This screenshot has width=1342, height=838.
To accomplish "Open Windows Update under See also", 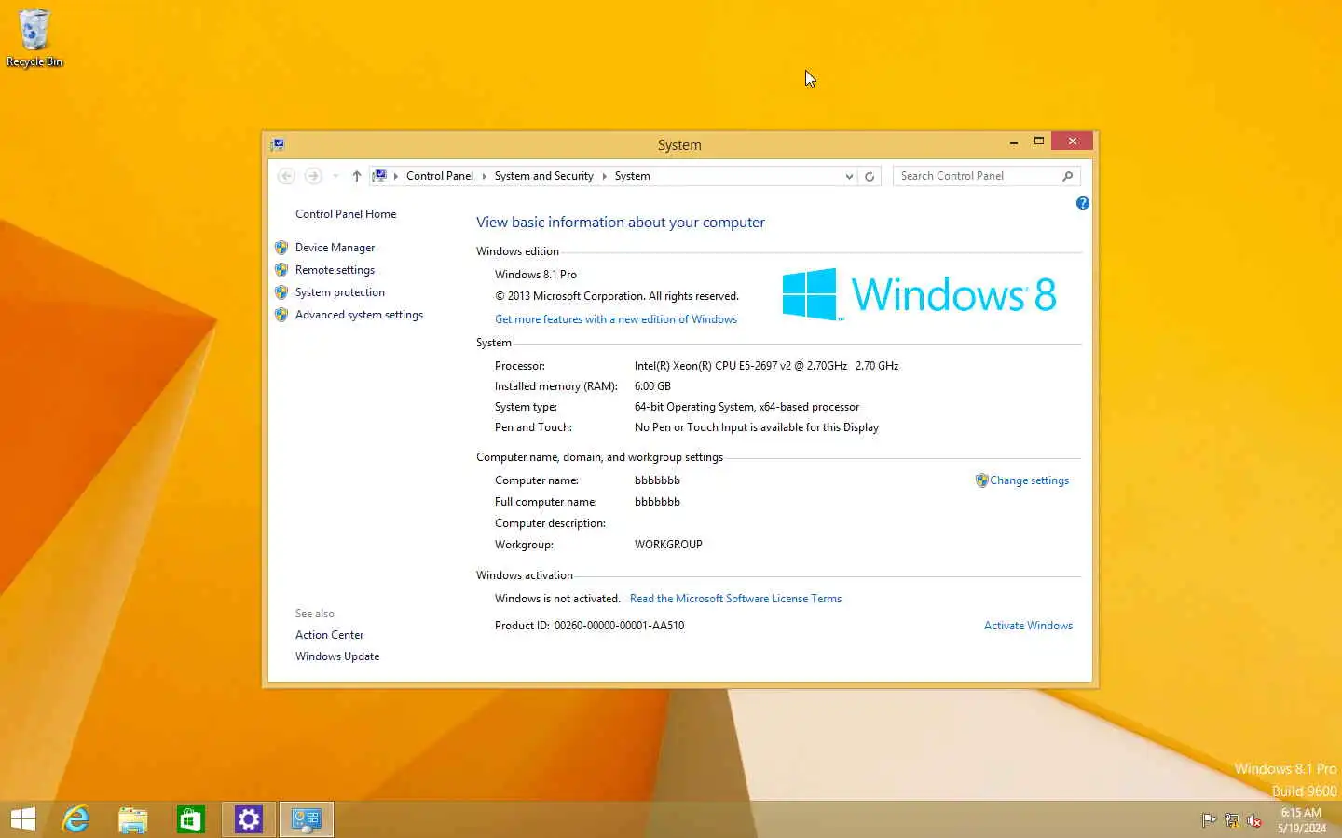I will [x=337, y=656].
